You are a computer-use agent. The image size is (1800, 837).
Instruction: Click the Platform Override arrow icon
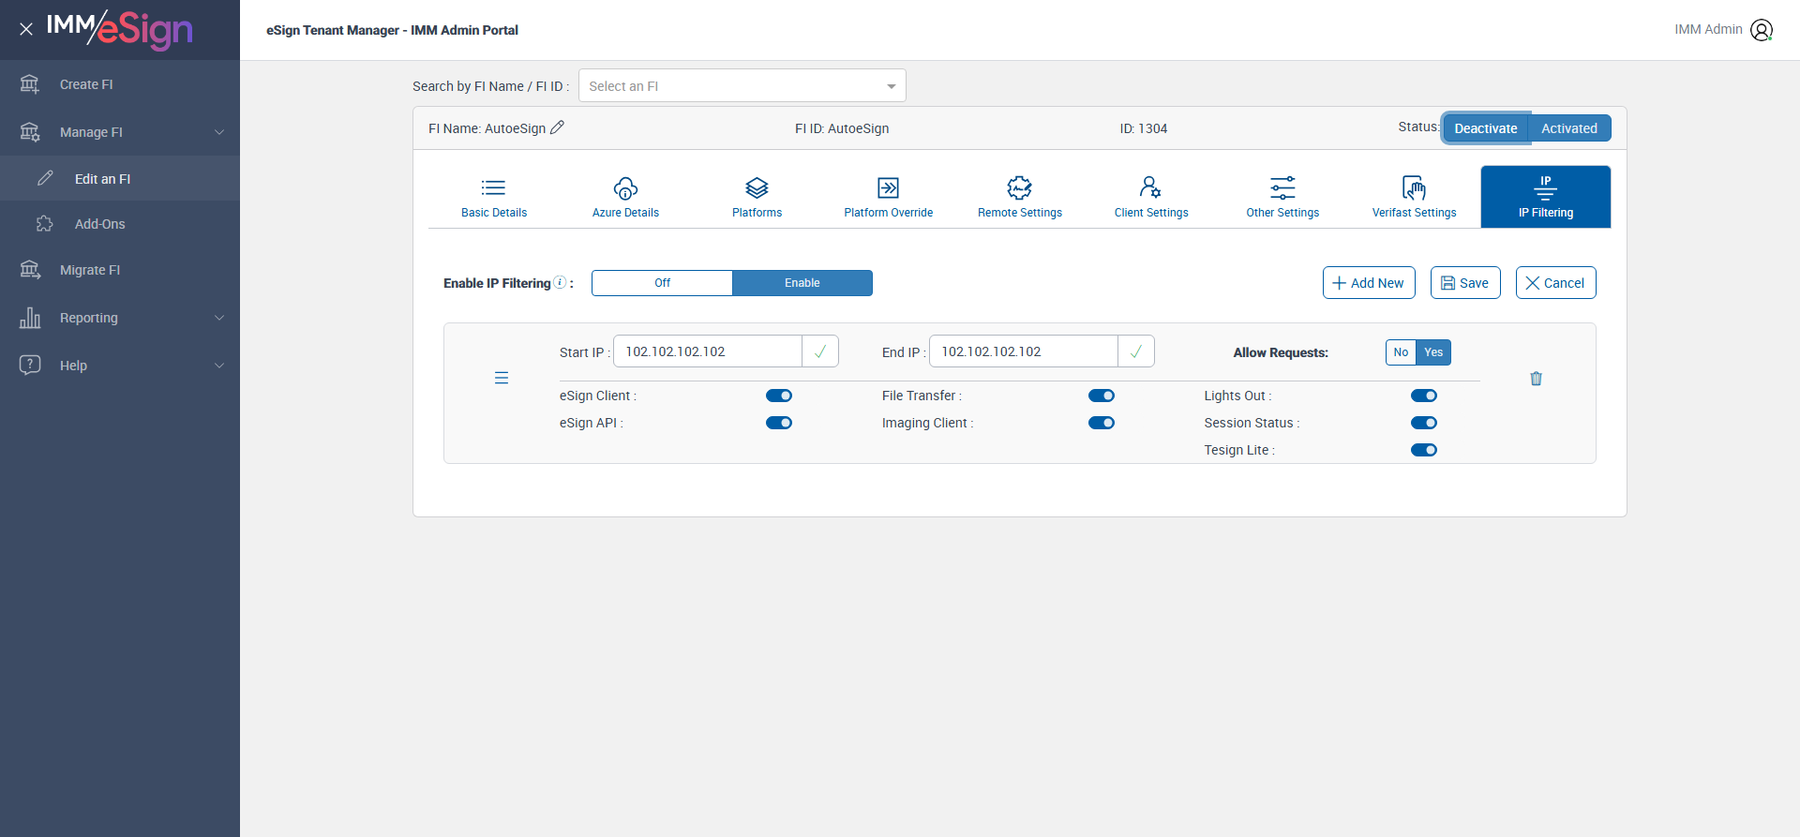(888, 187)
